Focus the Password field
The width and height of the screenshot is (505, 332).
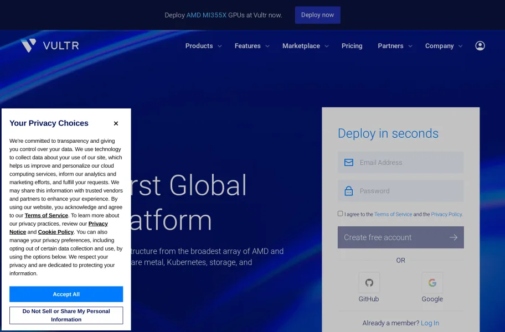pos(401,191)
